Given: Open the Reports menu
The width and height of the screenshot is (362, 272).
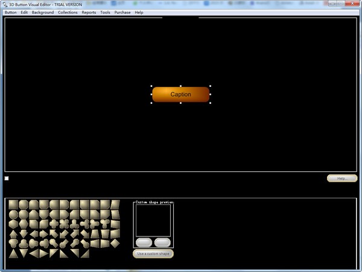Looking at the screenshot, I should point(89,12).
